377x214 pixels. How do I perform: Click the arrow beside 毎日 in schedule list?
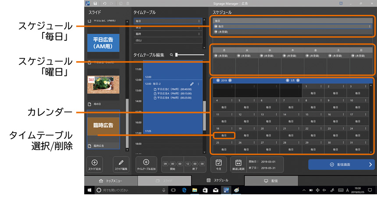pos(216,26)
